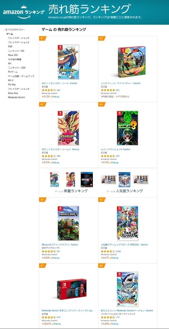Select プレイステーション4 category in sidebar

coord(18,89)
